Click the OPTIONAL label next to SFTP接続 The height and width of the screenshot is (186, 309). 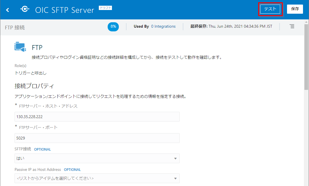[x=42, y=149]
